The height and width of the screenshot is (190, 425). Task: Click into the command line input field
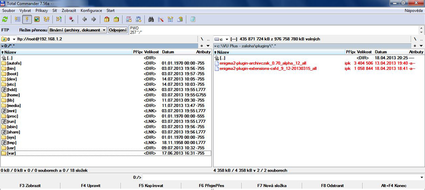(280, 177)
